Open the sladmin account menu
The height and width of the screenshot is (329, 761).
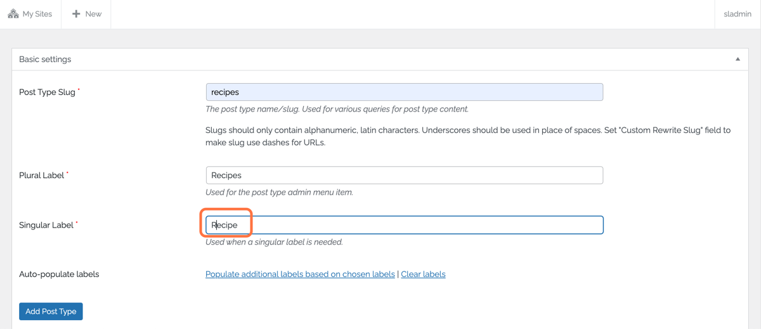[x=738, y=14]
